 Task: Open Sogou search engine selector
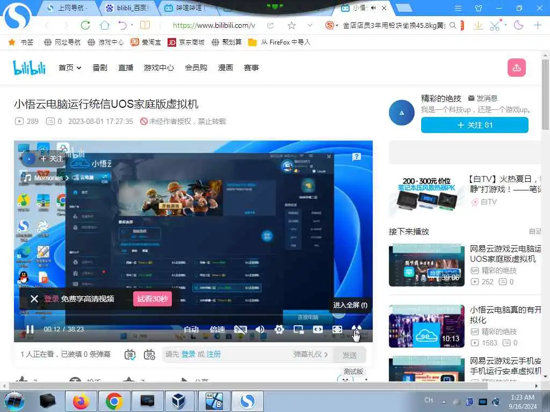click(x=331, y=25)
